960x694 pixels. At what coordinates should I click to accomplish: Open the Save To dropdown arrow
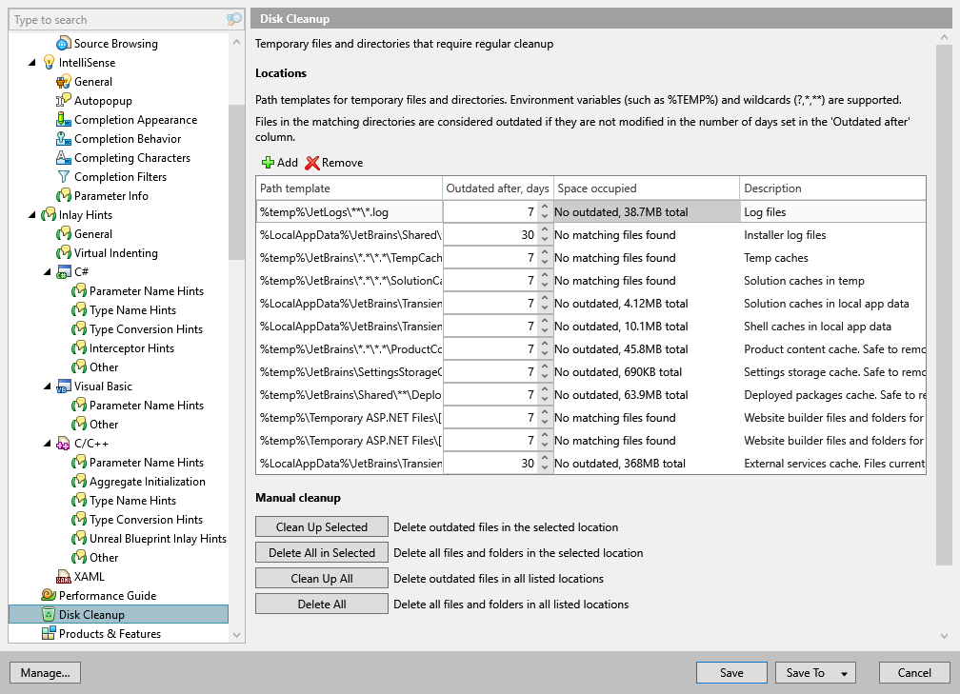click(844, 673)
